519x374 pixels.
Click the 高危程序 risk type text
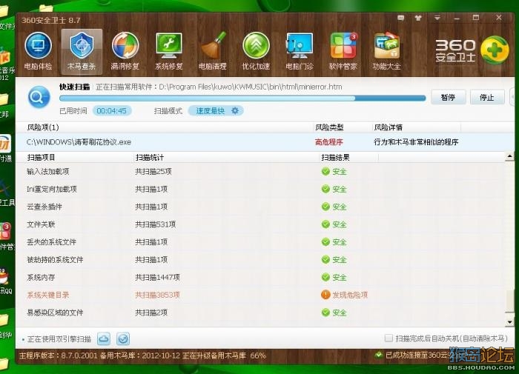tap(328, 142)
